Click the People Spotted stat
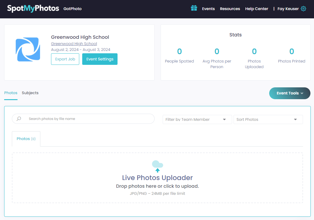Screen dimensions: 314x220 coord(180,56)
